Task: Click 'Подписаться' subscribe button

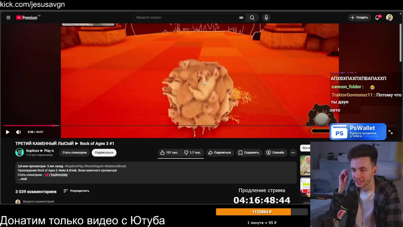Action: [x=104, y=153]
